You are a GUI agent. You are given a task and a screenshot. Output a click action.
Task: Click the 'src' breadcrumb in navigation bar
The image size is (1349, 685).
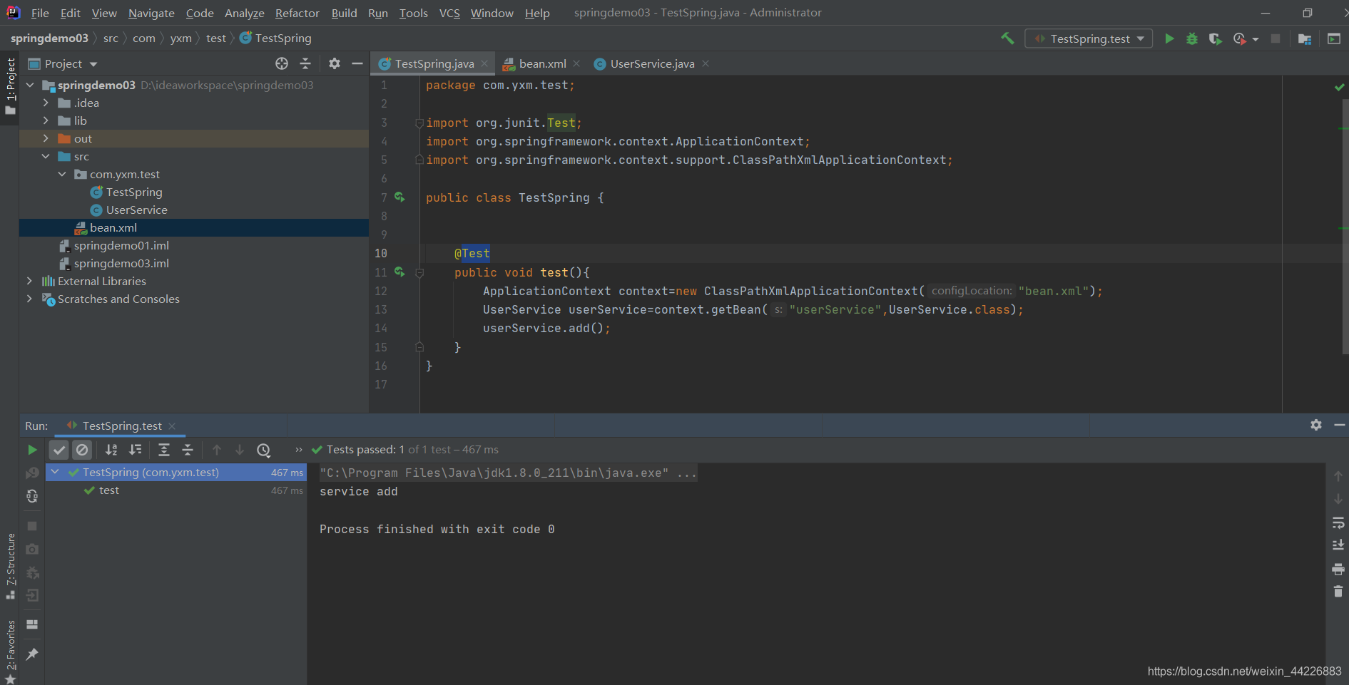click(x=111, y=38)
